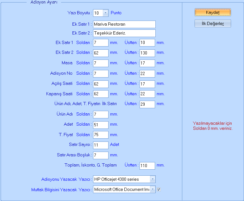Image resolution: width=244 pixels, height=201 pixels.
Task: Select the Ek Satır 2 Soldan field
Action: point(101,53)
